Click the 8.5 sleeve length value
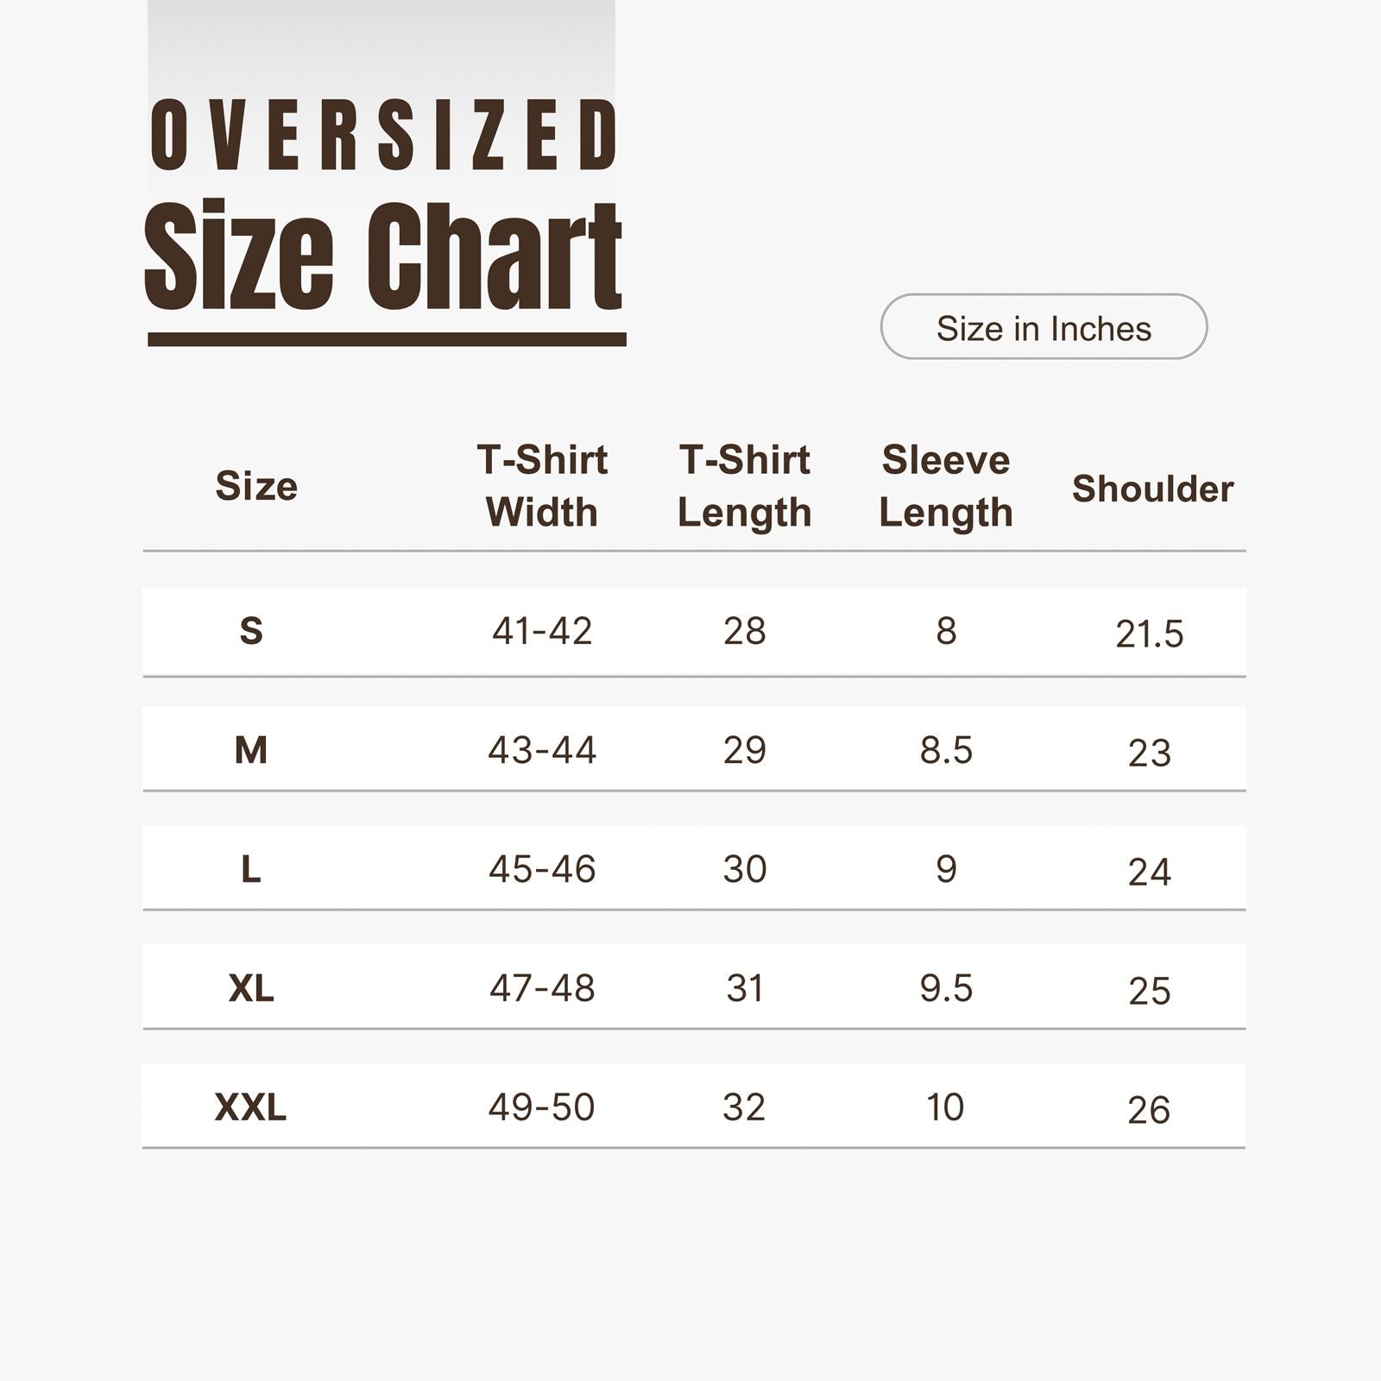 pyautogui.click(x=946, y=750)
